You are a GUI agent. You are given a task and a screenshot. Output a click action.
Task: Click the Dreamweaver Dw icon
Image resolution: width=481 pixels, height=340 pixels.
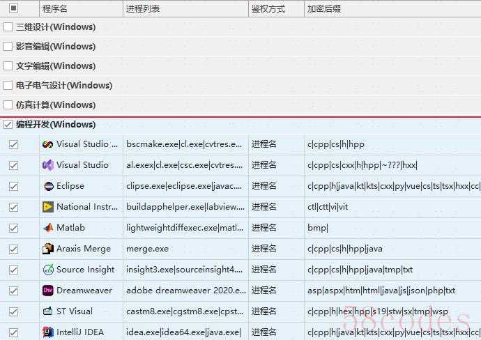pos(48,291)
